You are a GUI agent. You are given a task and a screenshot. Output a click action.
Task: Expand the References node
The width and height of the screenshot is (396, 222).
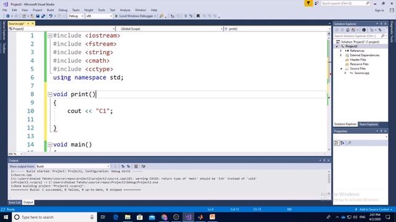point(341,51)
